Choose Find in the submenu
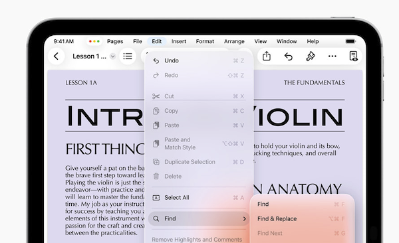The width and height of the screenshot is (399, 243). (301, 204)
